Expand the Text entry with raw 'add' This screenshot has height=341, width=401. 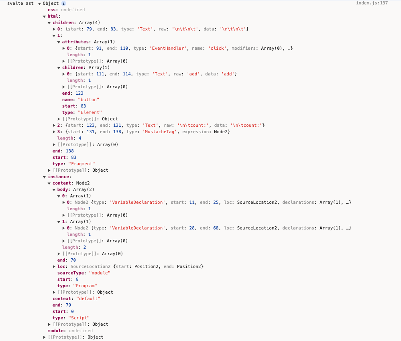click(x=64, y=74)
